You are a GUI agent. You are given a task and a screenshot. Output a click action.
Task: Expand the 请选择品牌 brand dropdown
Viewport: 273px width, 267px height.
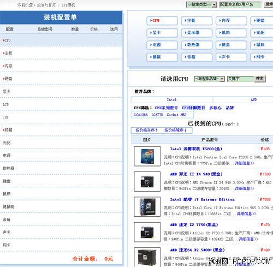pyautogui.click(x=209, y=79)
